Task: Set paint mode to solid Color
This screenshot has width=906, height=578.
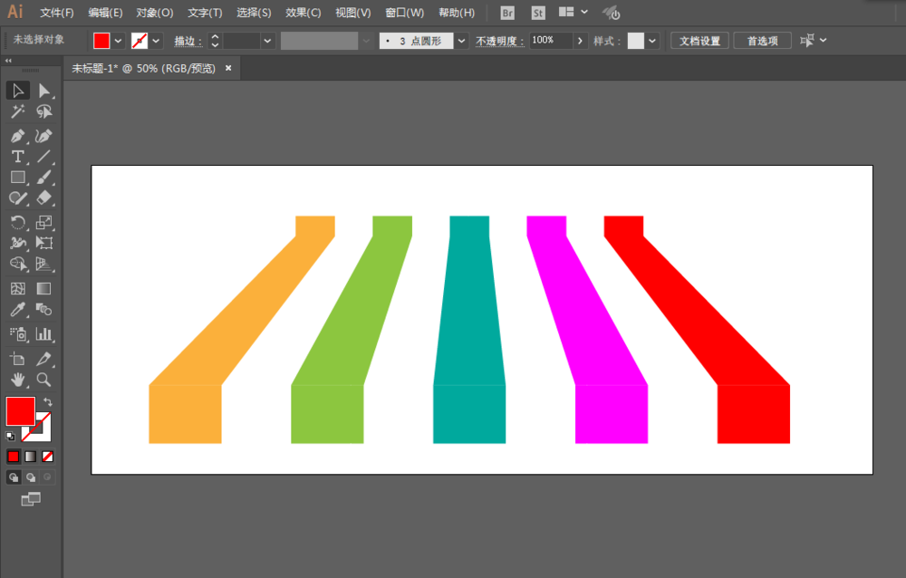Action: (14, 457)
